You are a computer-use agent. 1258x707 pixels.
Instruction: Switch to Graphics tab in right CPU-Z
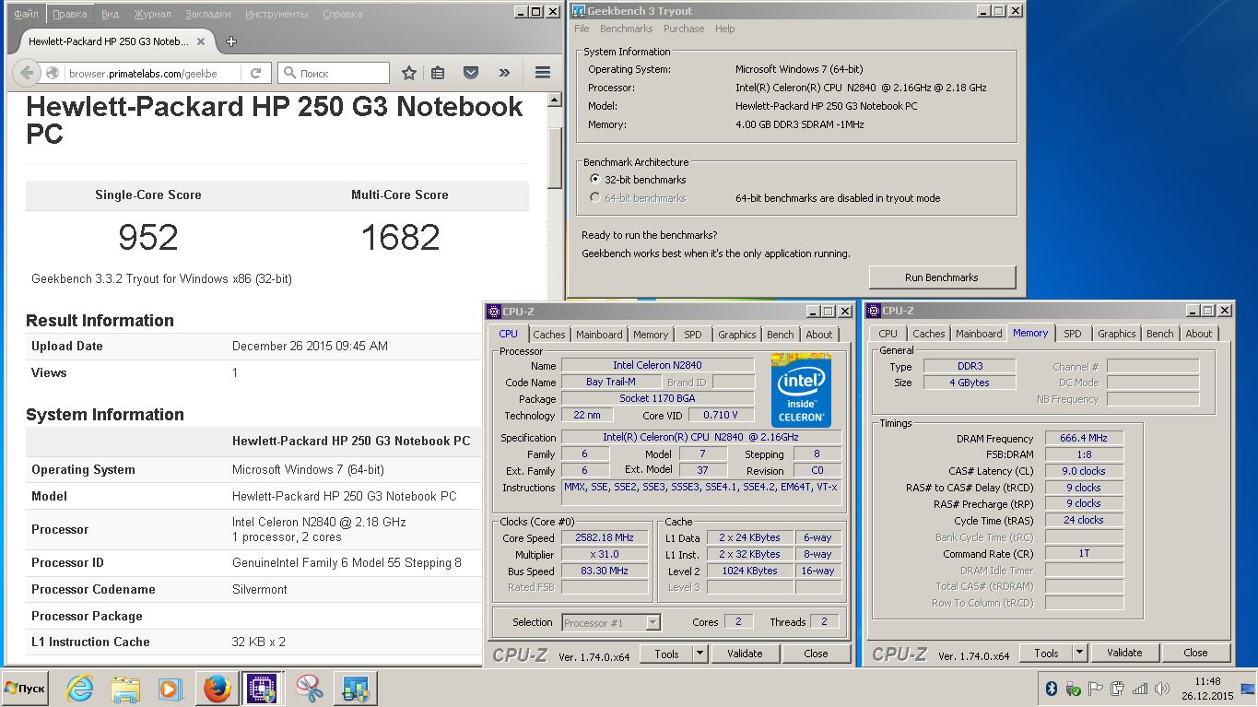1117,334
